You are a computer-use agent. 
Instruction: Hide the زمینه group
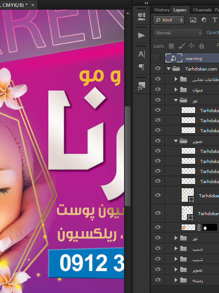158,280
